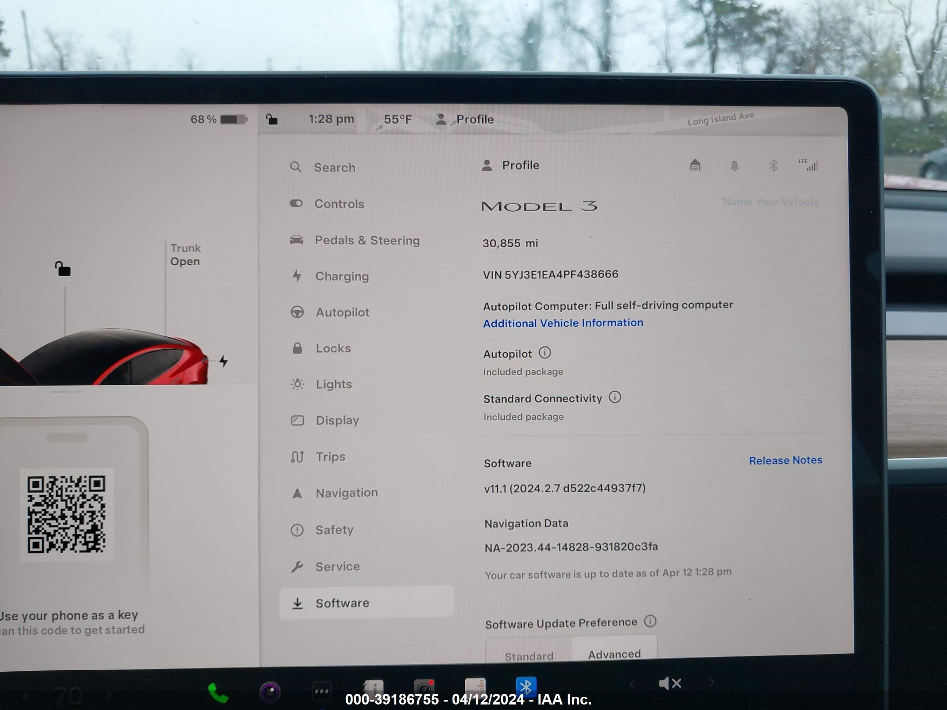Open the Controls menu
Image resolution: width=947 pixels, height=710 pixels.
pyautogui.click(x=327, y=204)
